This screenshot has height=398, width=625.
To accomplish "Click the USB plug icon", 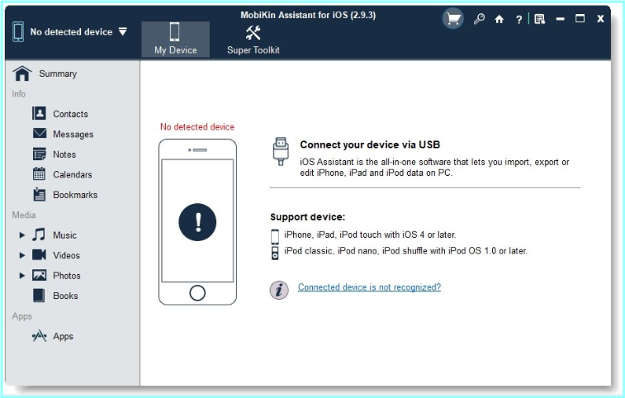I will (281, 152).
